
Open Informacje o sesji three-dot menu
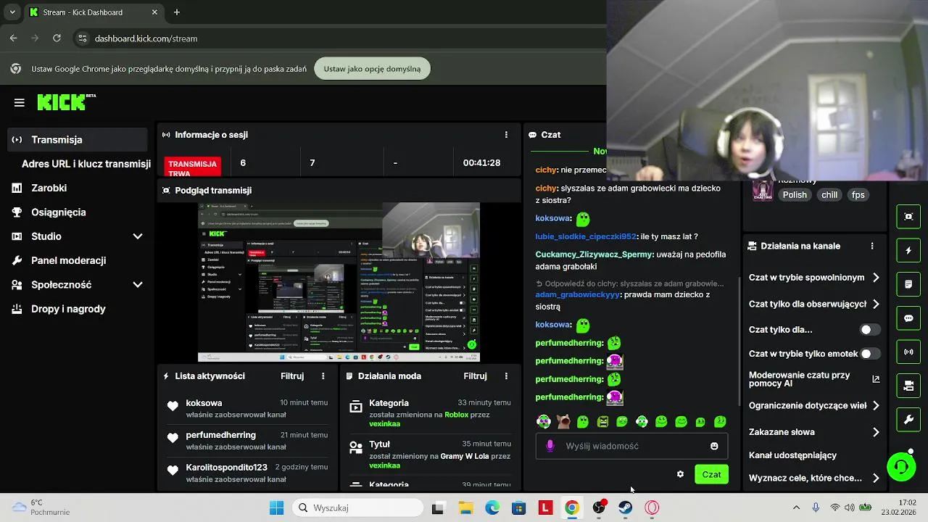coord(506,135)
